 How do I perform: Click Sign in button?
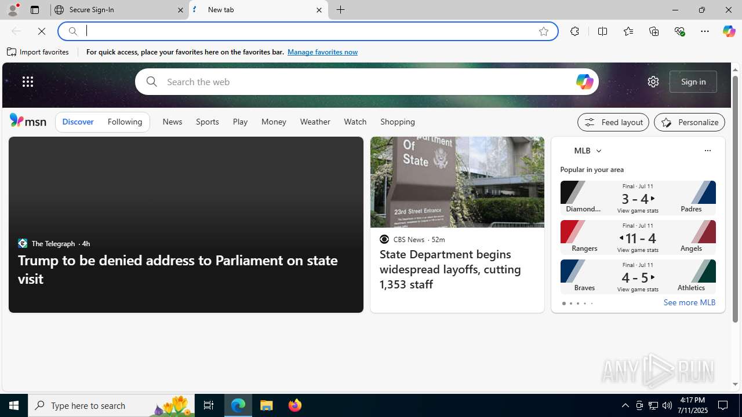(693, 82)
